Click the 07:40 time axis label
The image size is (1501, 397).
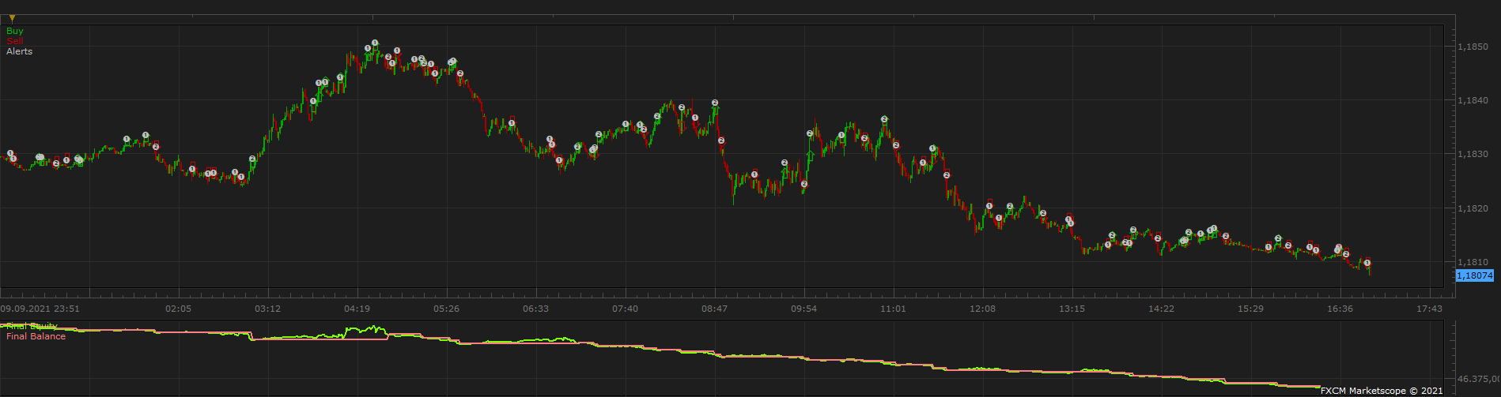coord(625,309)
